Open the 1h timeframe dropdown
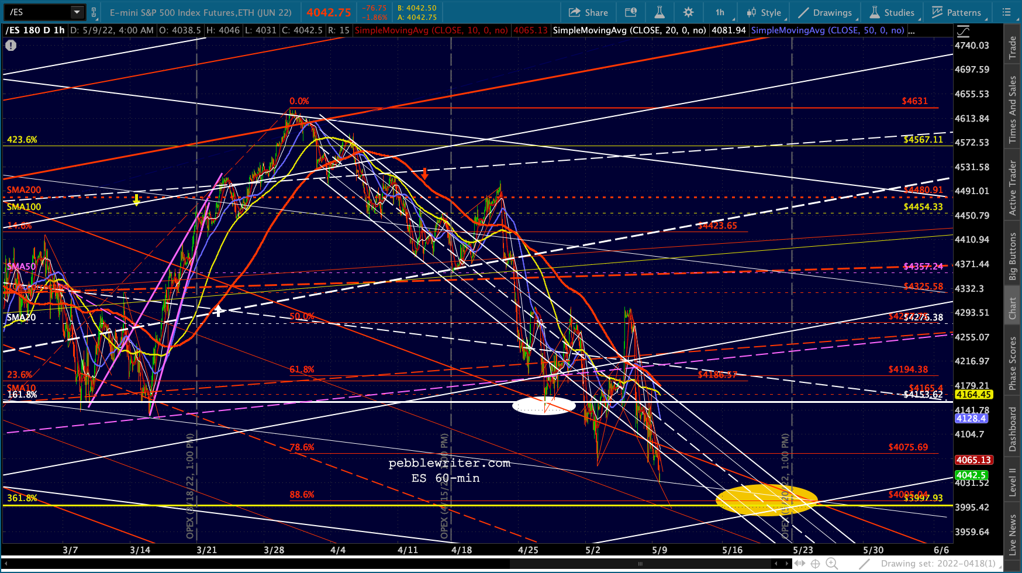1022x573 pixels. click(720, 12)
